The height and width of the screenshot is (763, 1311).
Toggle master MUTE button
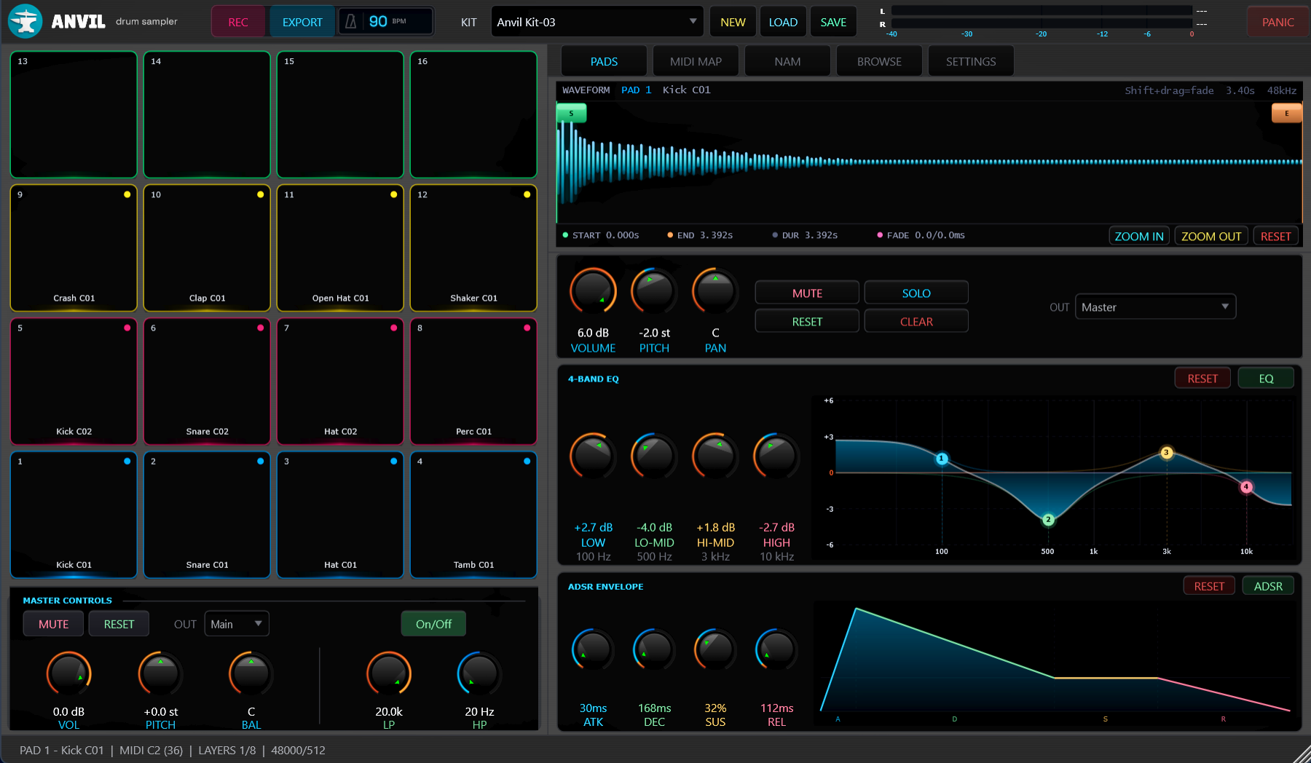pyautogui.click(x=53, y=624)
